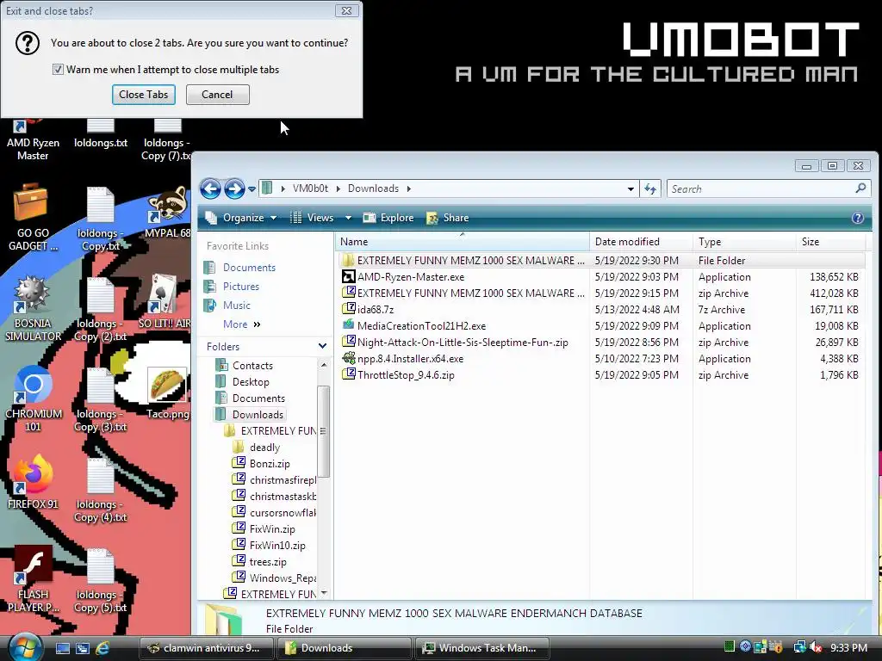The image size is (882, 661).
Task: Expand Views dropdown arrow
Action: [348, 218]
